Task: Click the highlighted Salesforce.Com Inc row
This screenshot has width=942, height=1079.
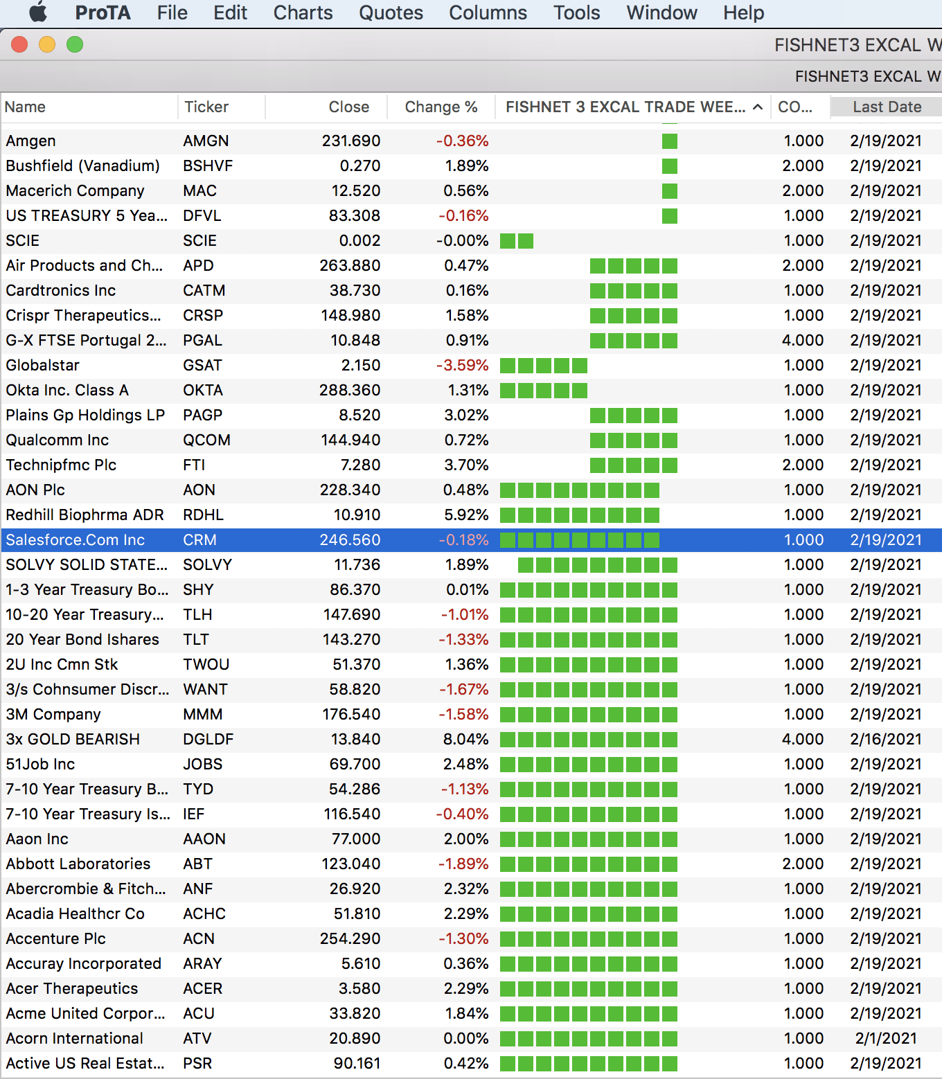Action: click(471, 540)
